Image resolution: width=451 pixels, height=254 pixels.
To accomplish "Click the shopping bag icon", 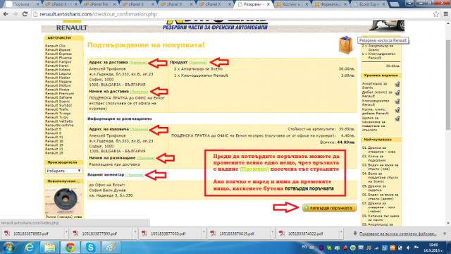I will 345,45.
